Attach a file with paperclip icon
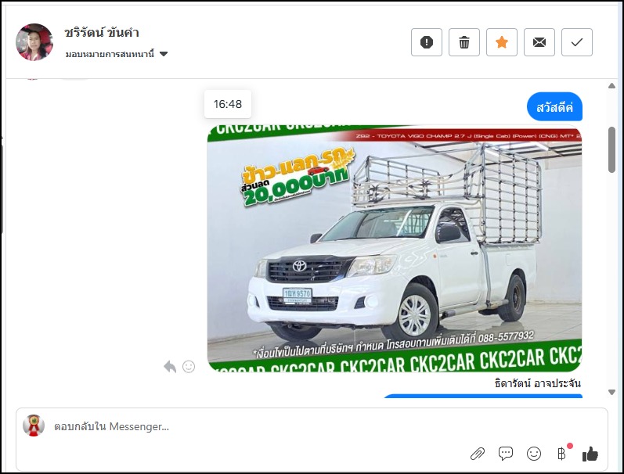 (x=477, y=454)
